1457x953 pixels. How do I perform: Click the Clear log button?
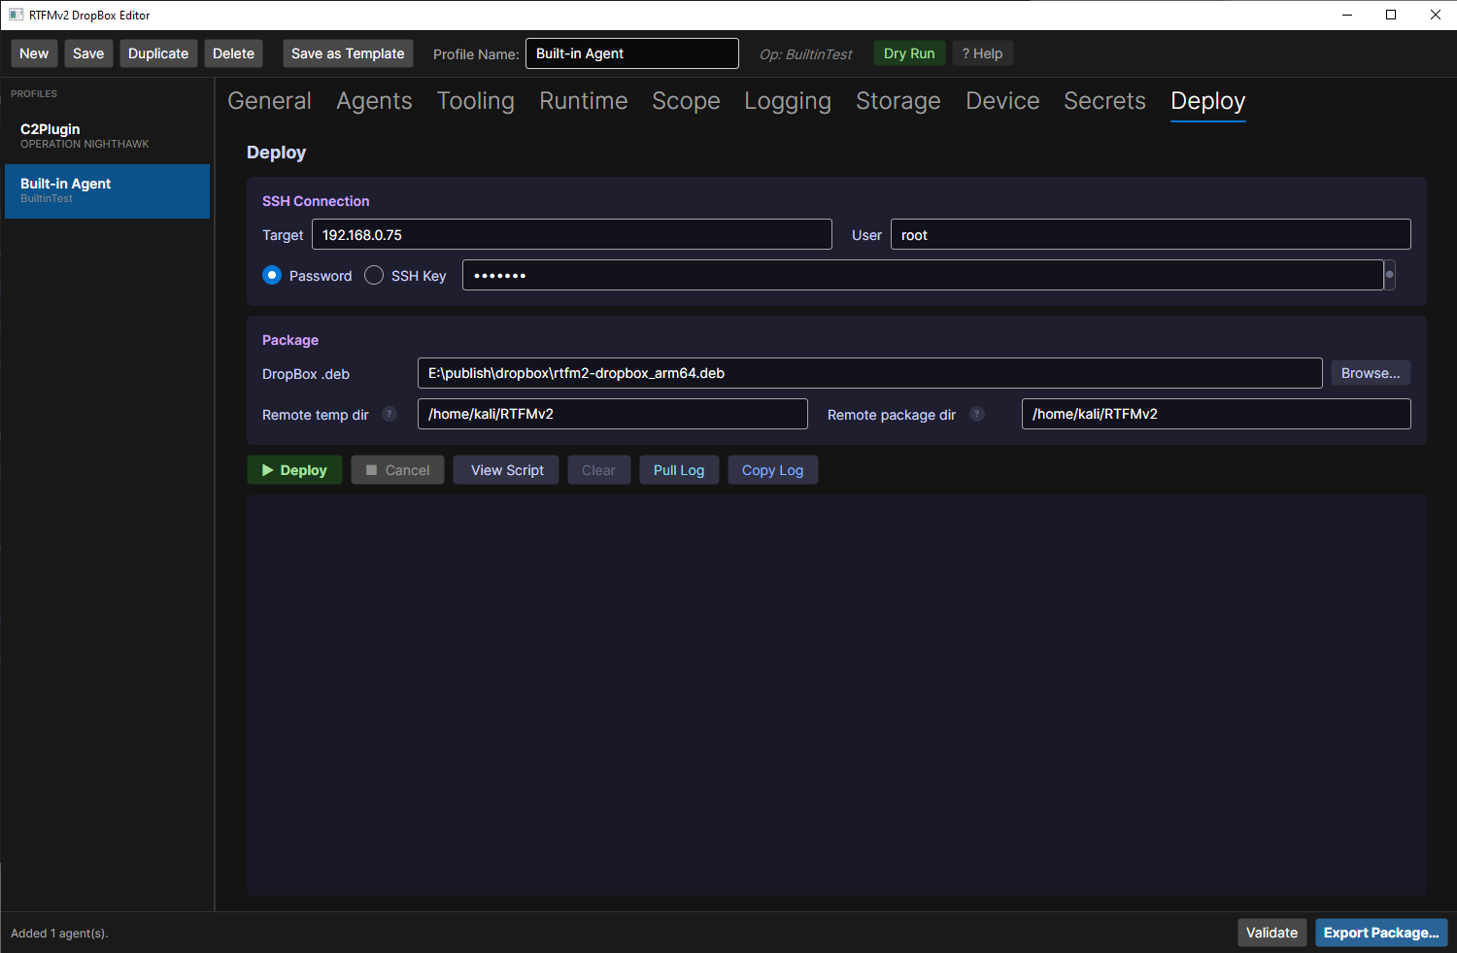598,470
